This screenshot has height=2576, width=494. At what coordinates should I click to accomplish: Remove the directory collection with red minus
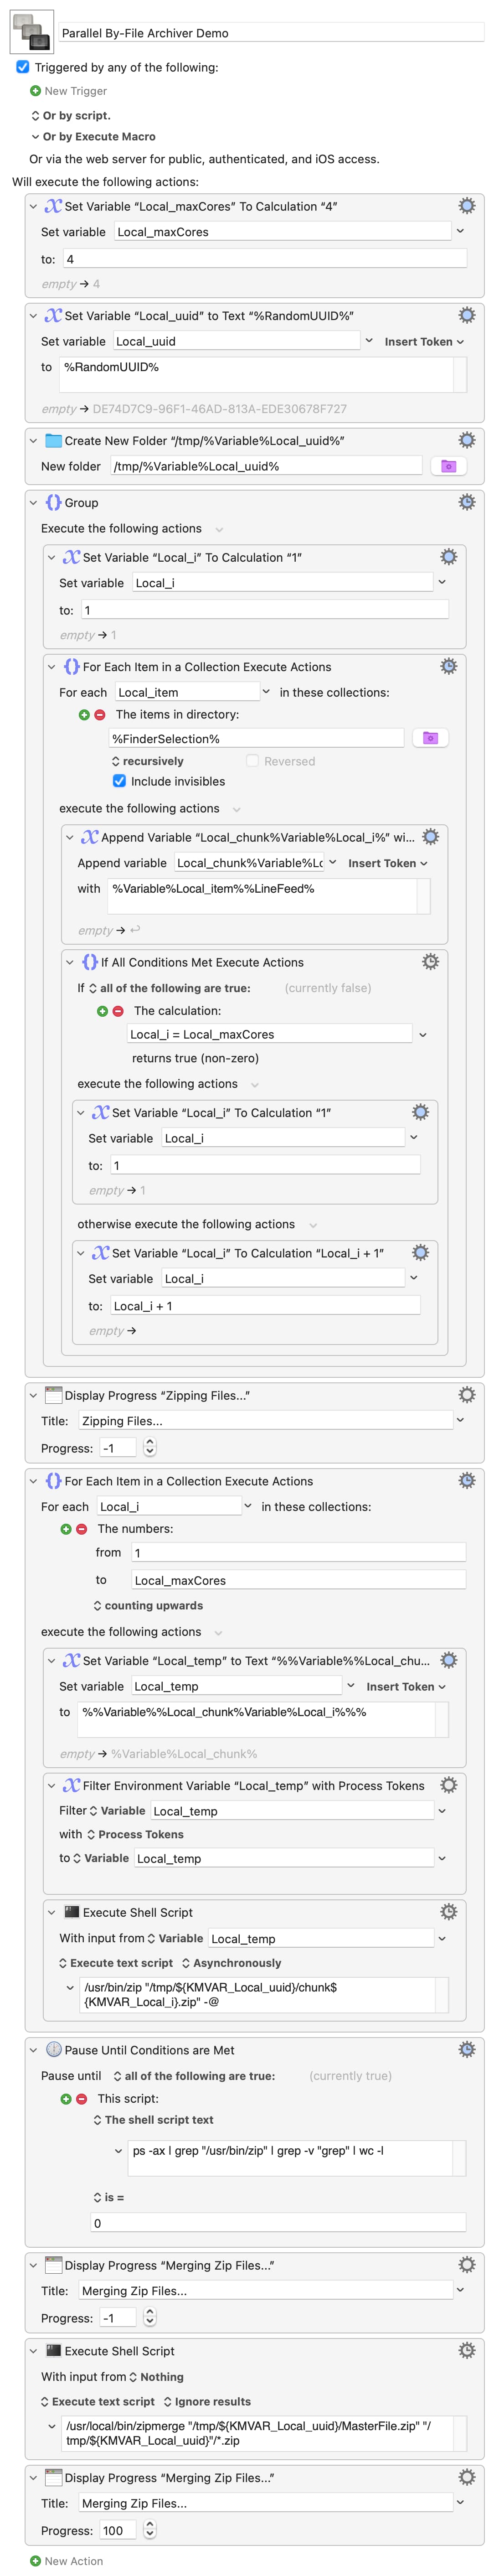(100, 715)
